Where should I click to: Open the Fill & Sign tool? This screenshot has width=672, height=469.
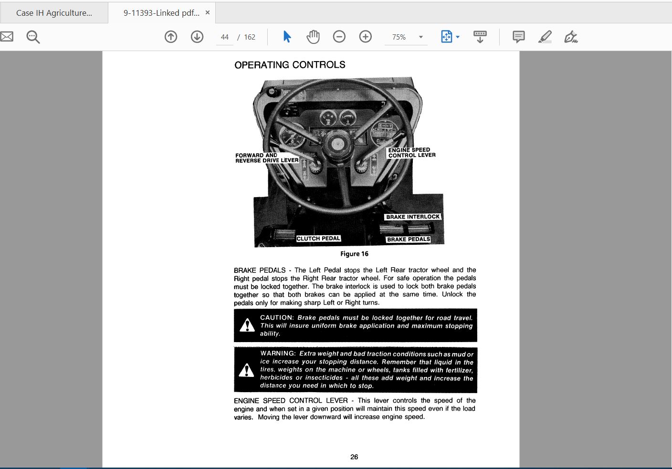(x=570, y=36)
